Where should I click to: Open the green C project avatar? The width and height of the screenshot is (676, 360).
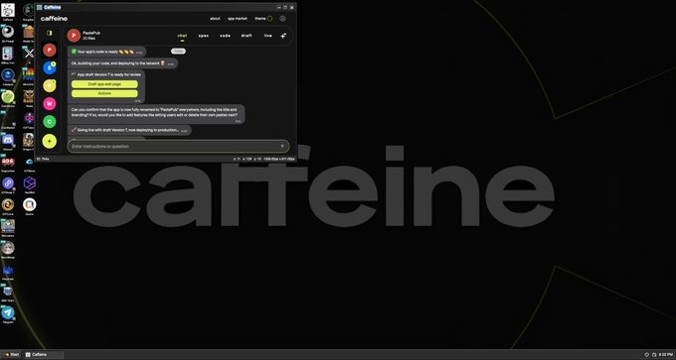click(x=49, y=122)
